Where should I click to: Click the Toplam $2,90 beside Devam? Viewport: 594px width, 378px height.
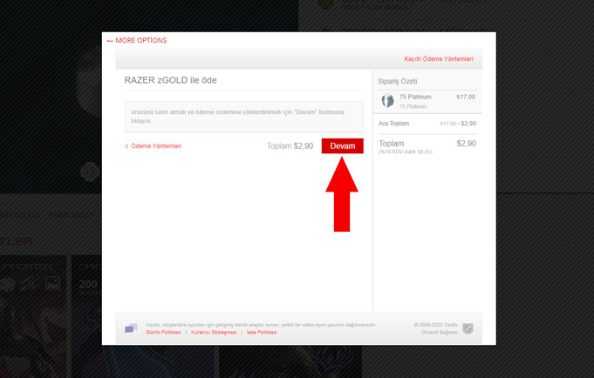point(290,146)
